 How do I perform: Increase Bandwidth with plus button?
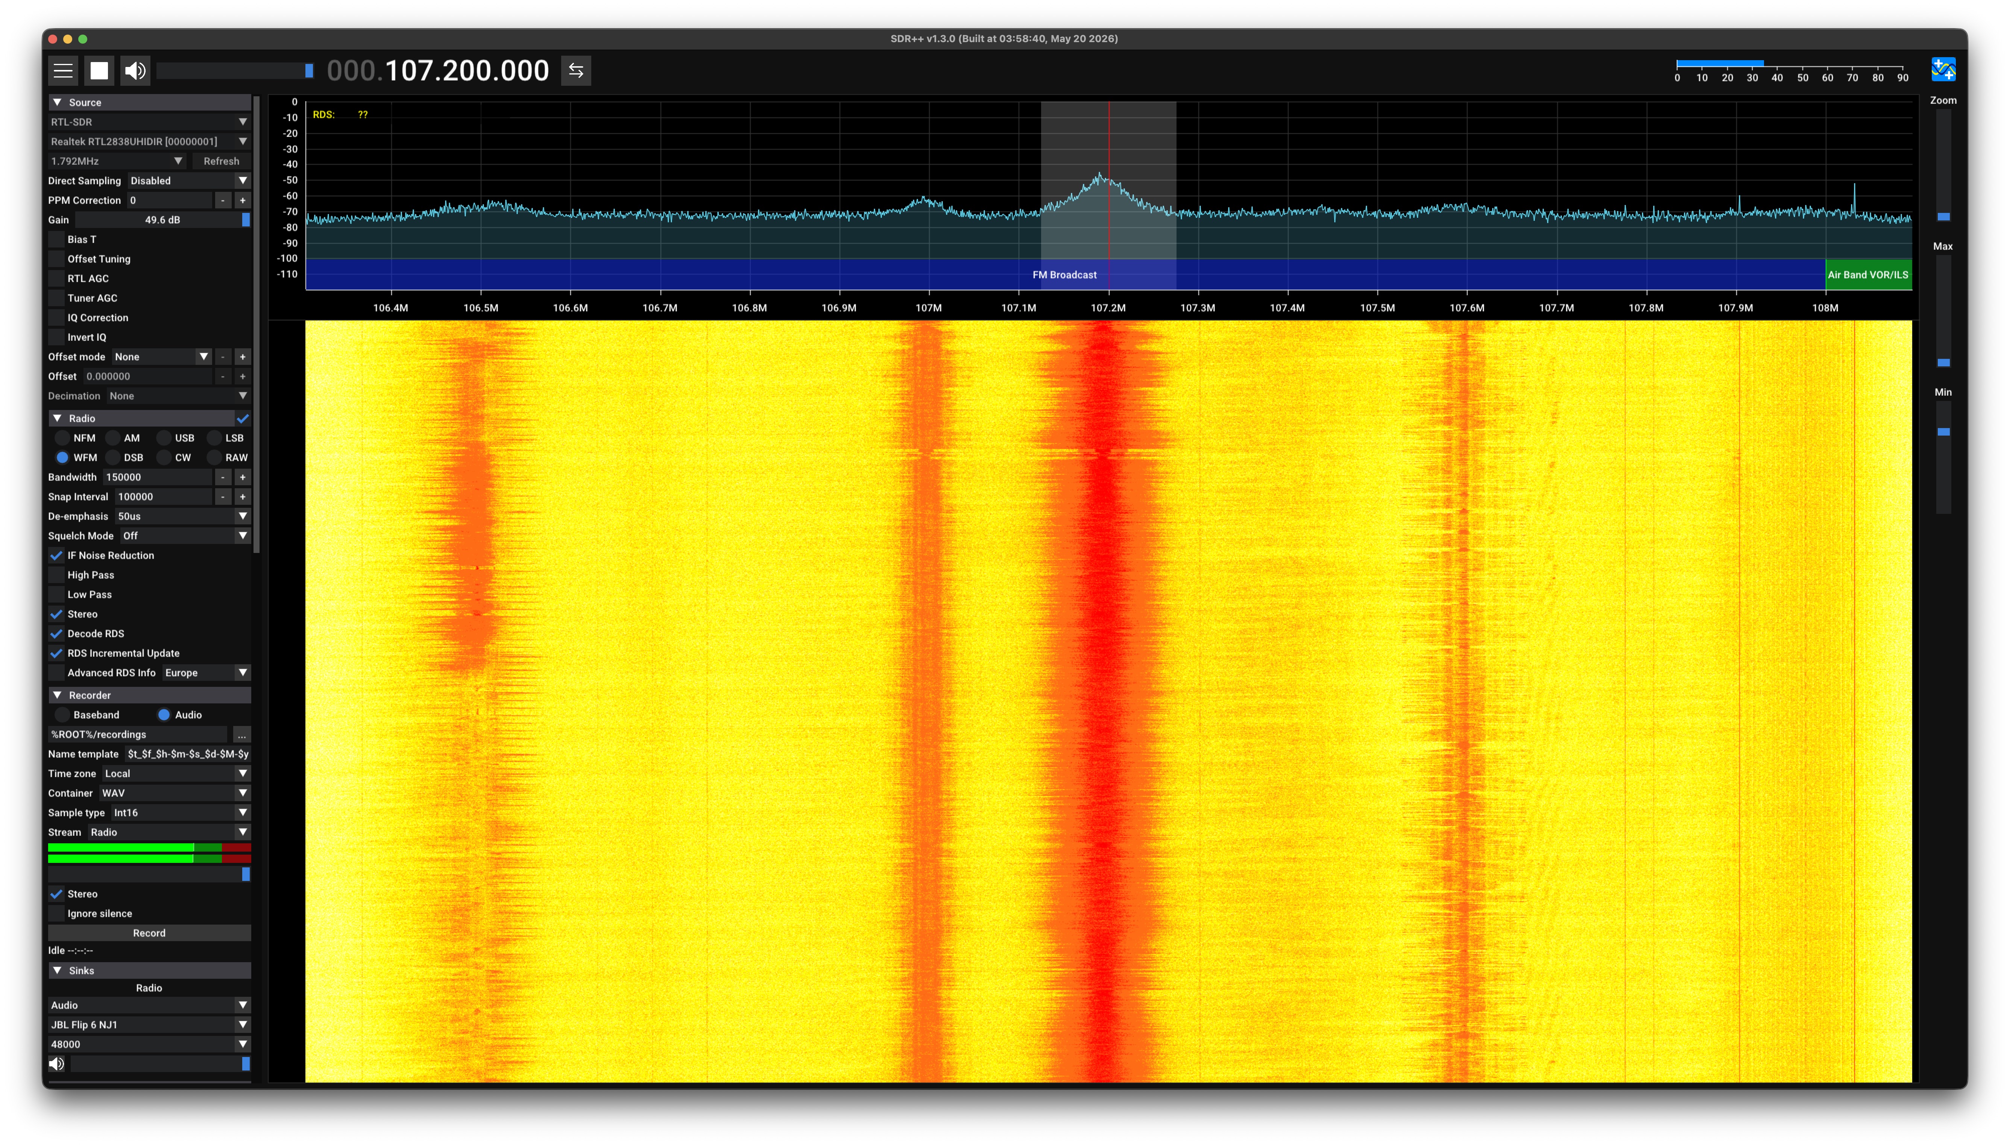pyautogui.click(x=242, y=477)
